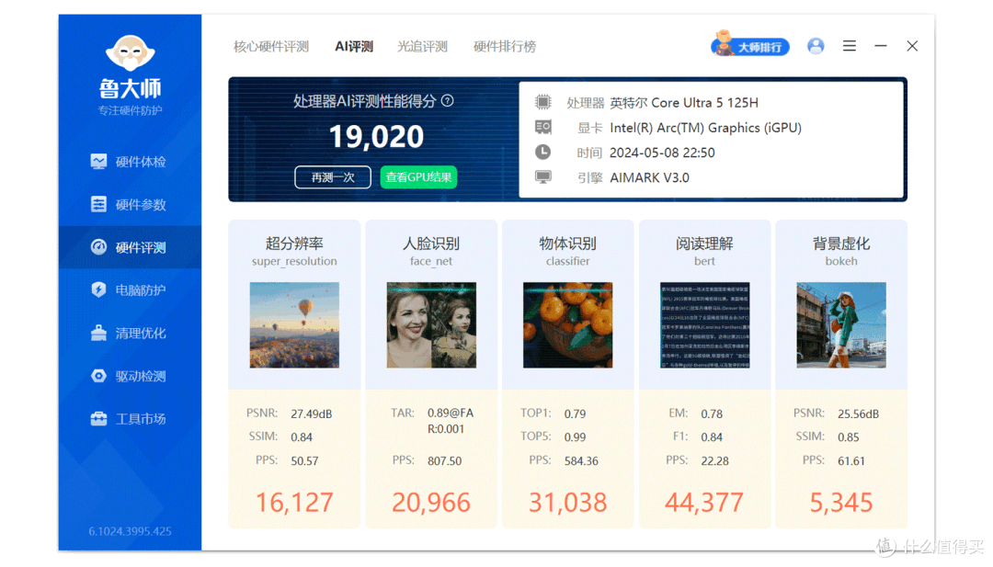Open the hamburger main menu
Viewport: 993px width, 567px height.
click(850, 46)
